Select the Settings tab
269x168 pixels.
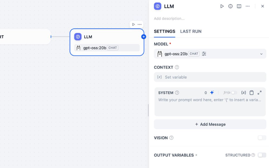pyautogui.click(x=165, y=31)
